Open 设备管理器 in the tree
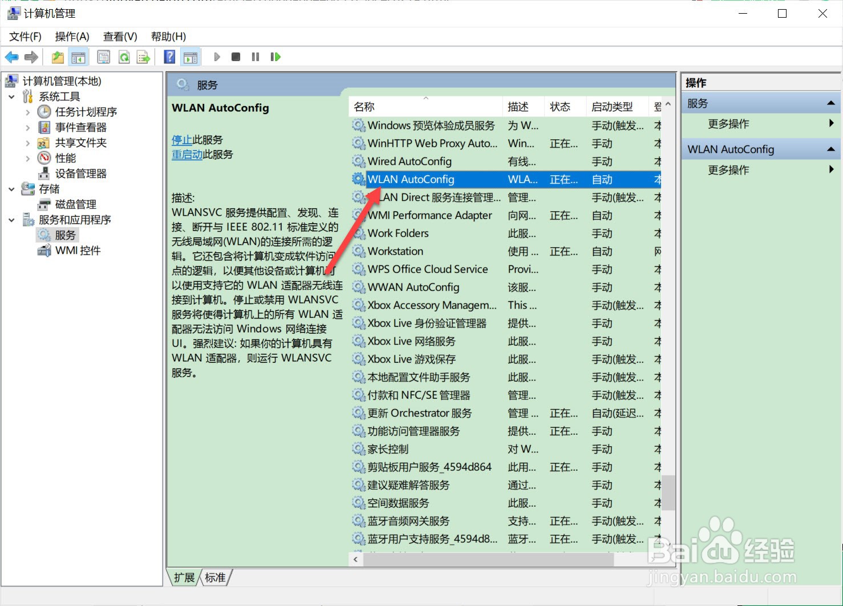843x606 pixels. 80,173
